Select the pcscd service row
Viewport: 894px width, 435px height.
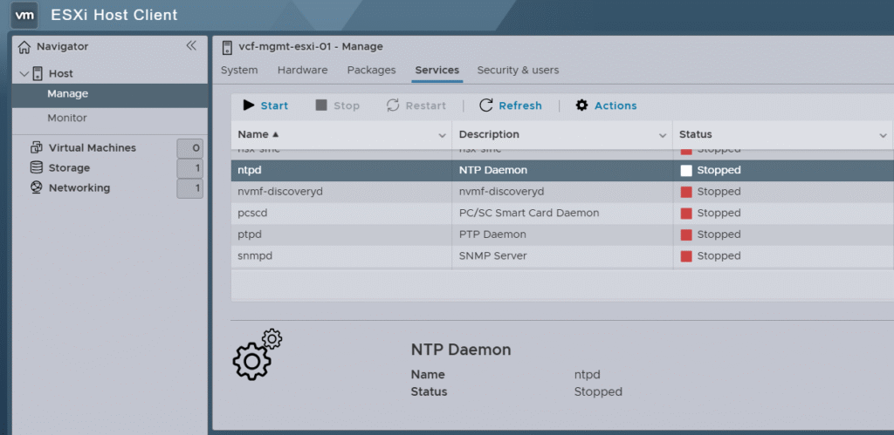[340, 213]
